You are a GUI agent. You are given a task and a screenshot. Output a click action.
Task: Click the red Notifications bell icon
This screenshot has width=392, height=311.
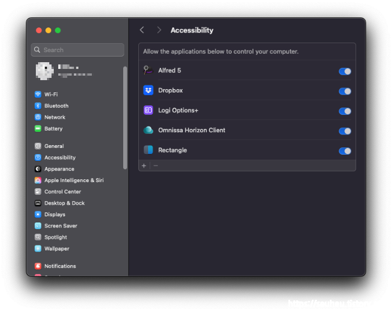pos(38,266)
